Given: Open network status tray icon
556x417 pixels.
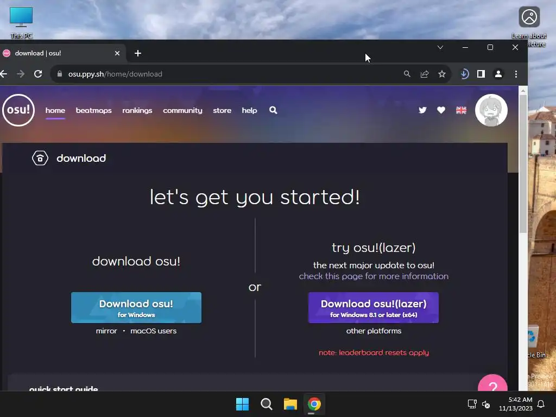Looking at the screenshot, I should click(x=472, y=404).
